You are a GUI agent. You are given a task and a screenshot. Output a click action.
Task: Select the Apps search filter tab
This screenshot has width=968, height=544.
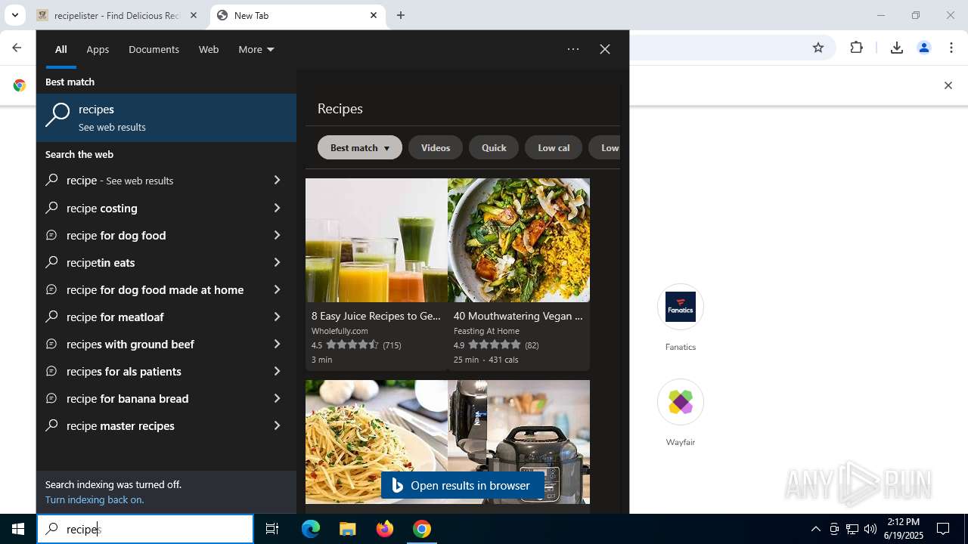(98, 49)
